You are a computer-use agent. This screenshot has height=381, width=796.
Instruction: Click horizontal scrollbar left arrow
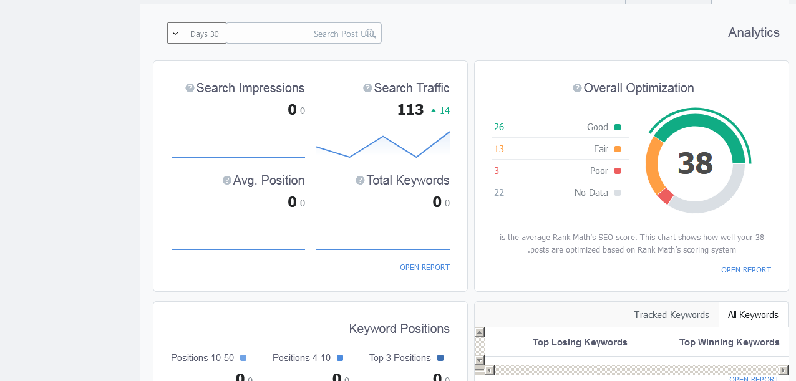(490, 370)
